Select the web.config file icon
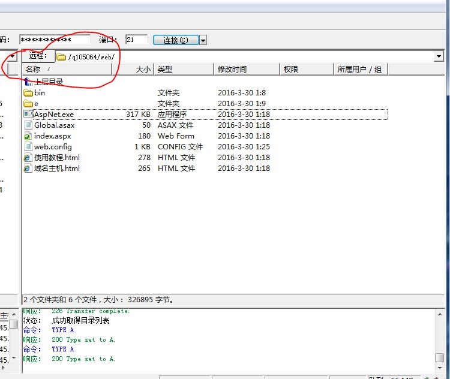The height and width of the screenshot is (379, 450). pos(28,147)
